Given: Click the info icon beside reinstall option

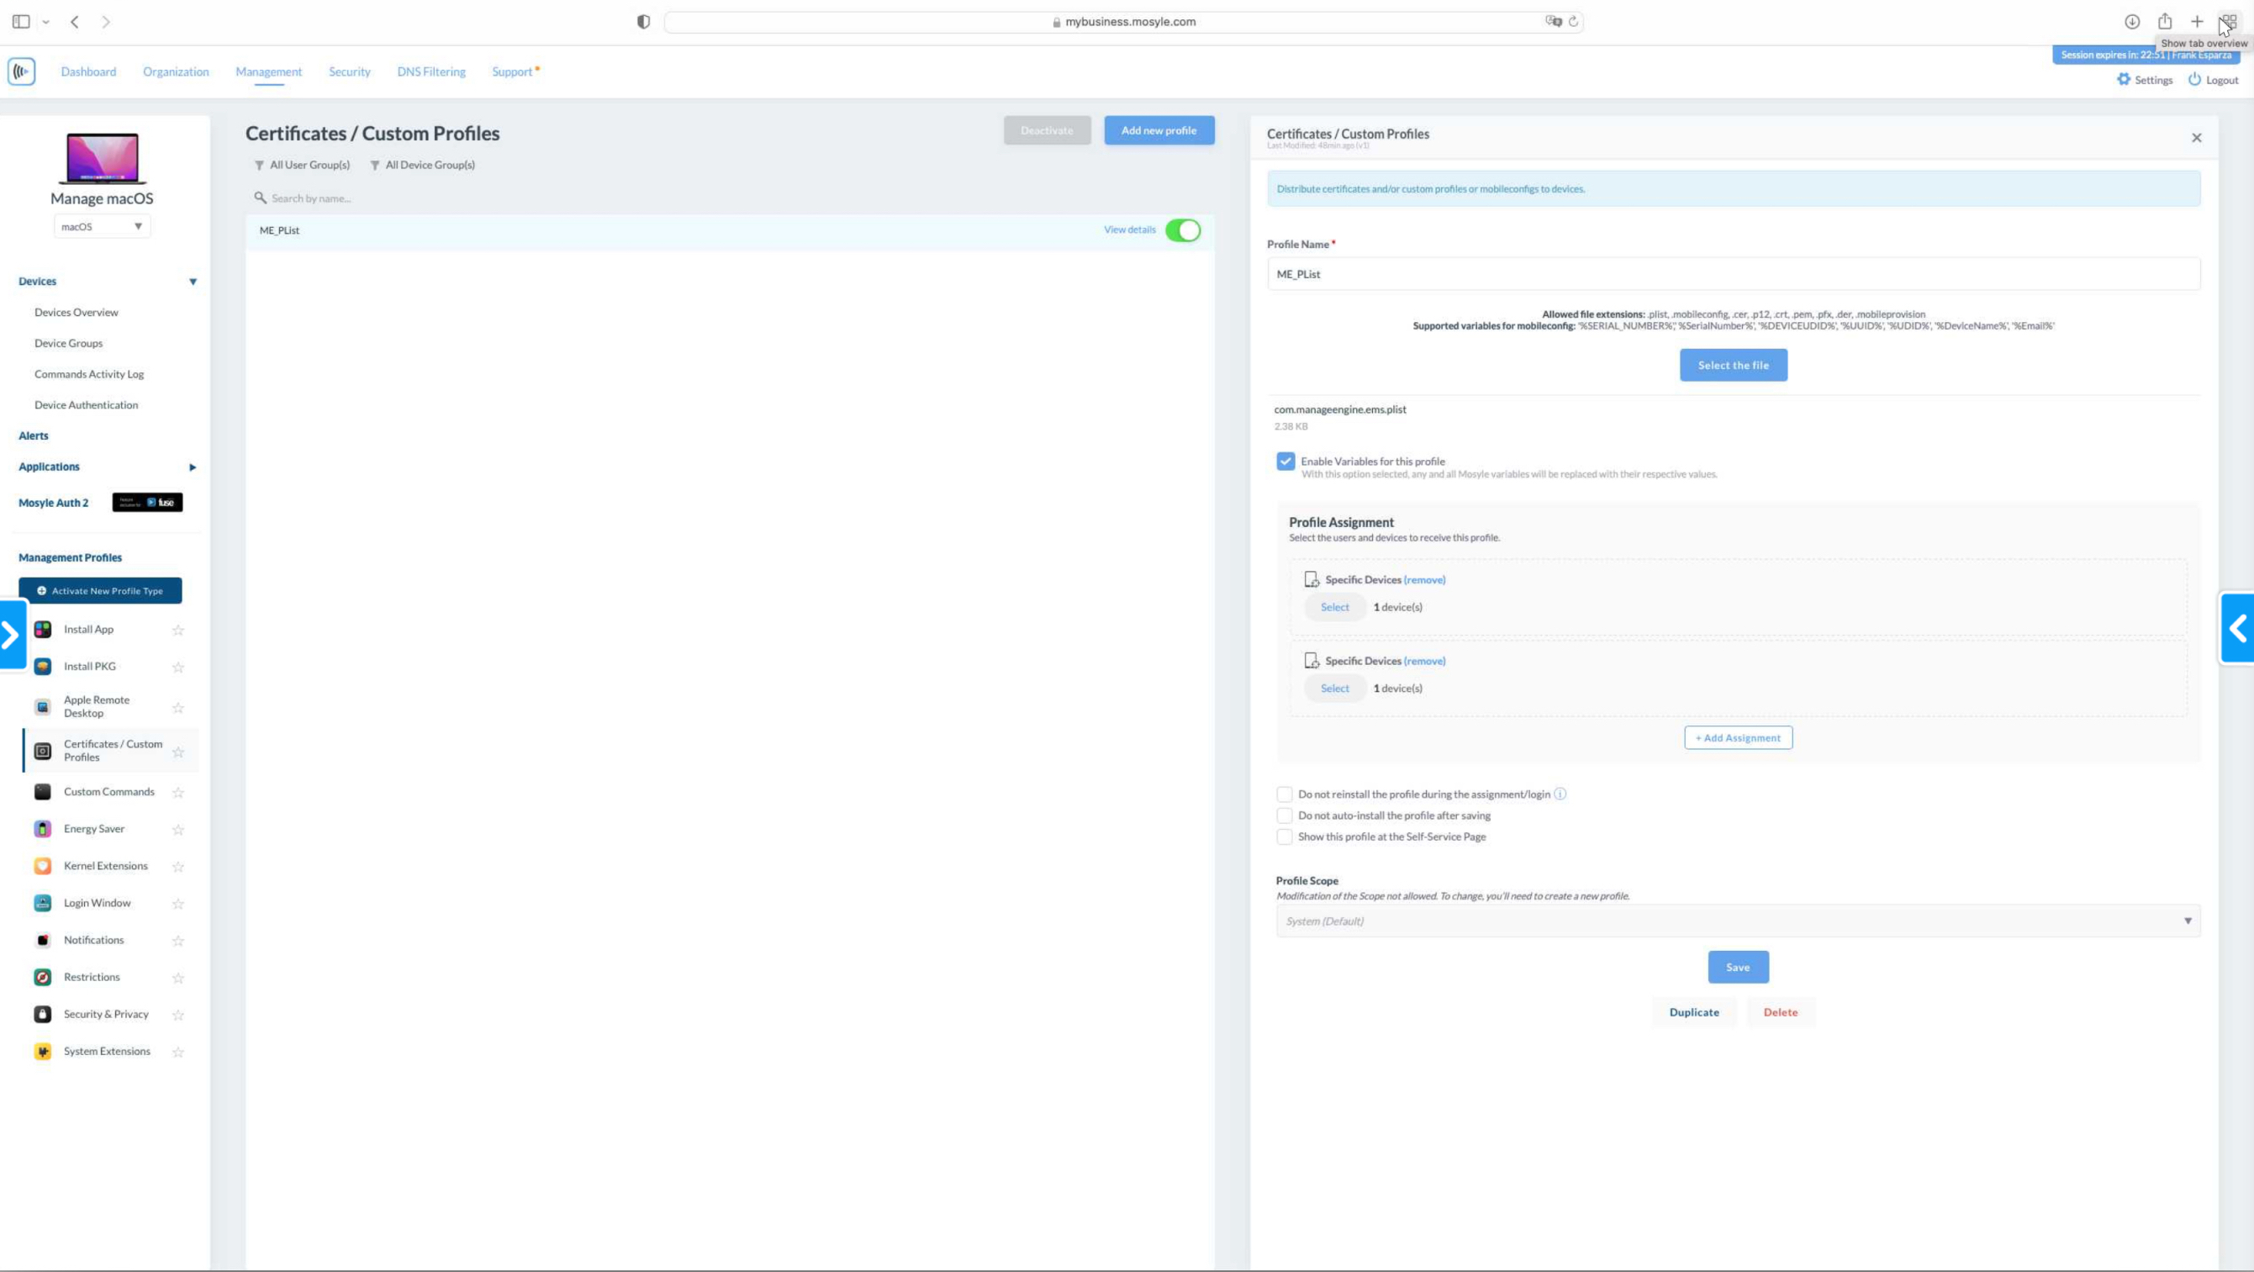Looking at the screenshot, I should click(x=1560, y=794).
